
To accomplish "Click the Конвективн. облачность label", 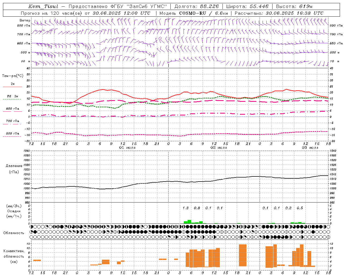I will point(14,254).
